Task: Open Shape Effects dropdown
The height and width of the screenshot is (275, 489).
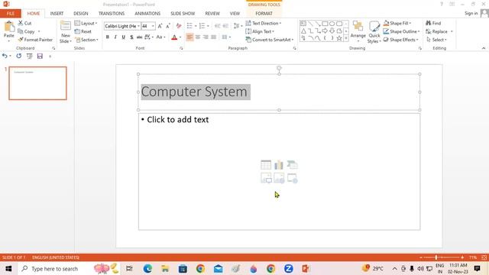Action: tap(400, 40)
